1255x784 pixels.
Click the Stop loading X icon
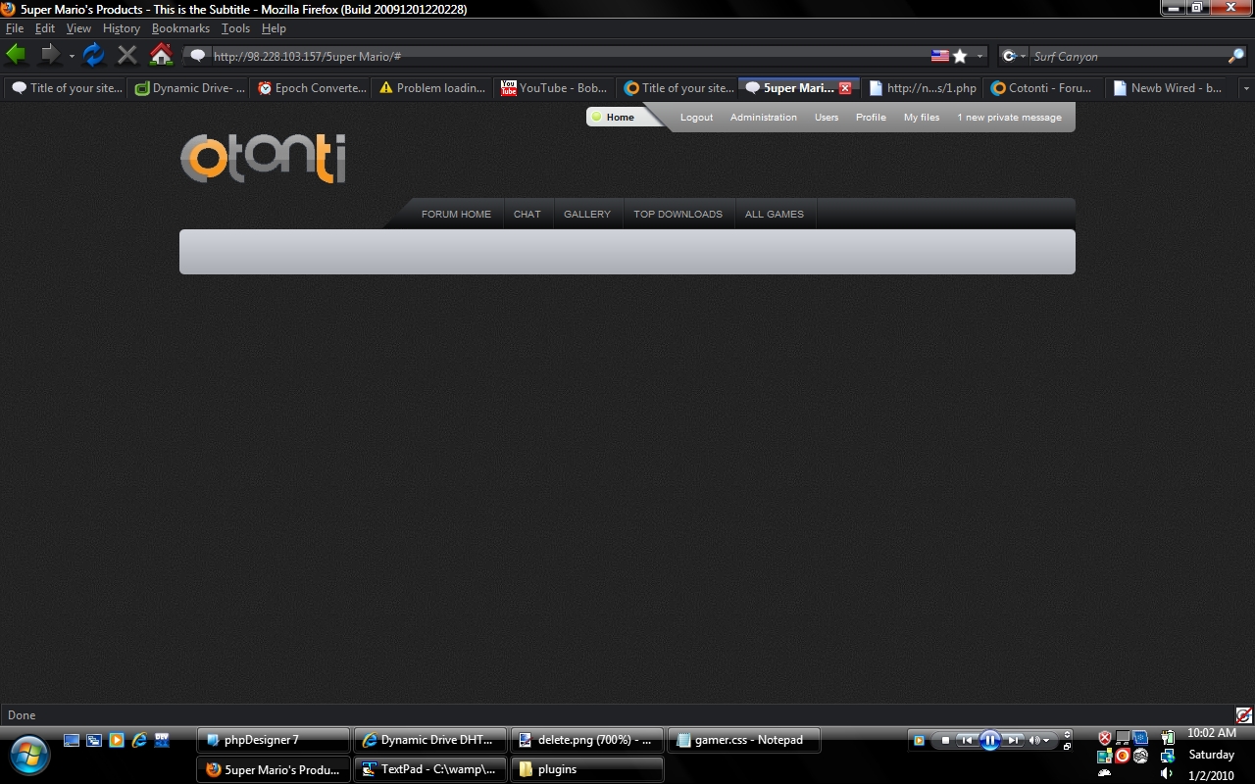126,55
